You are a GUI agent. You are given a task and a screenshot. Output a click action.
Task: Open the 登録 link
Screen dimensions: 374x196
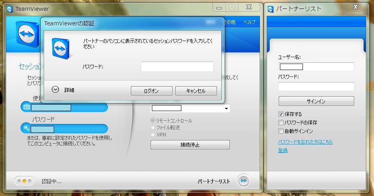(x=283, y=151)
